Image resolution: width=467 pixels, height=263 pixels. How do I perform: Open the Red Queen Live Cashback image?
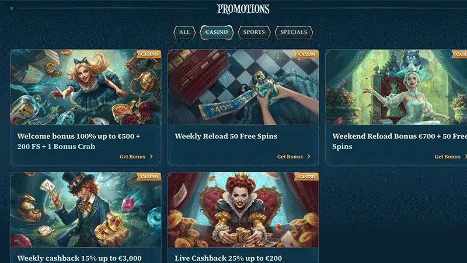(243, 210)
